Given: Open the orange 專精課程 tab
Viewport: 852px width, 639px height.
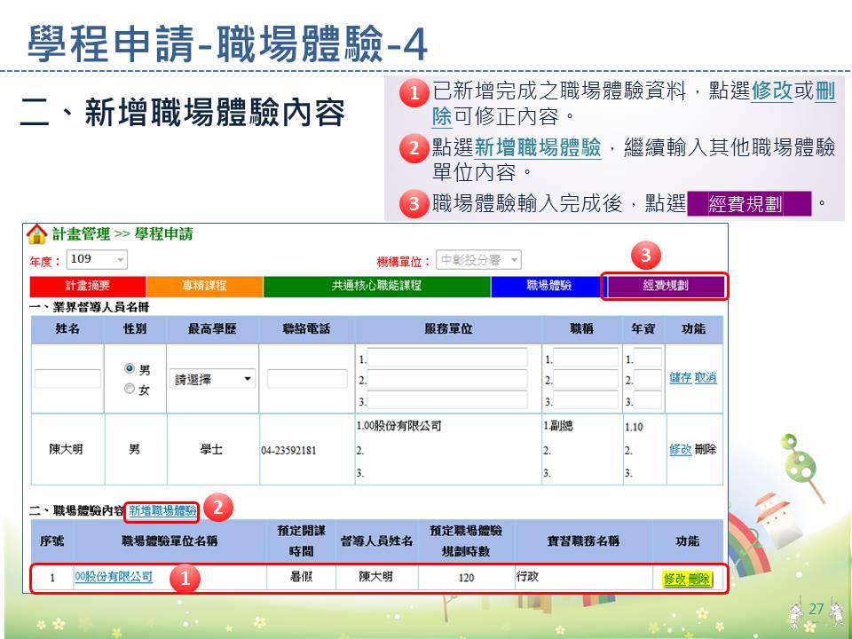Looking at the screenshot, I should point(204,286).
